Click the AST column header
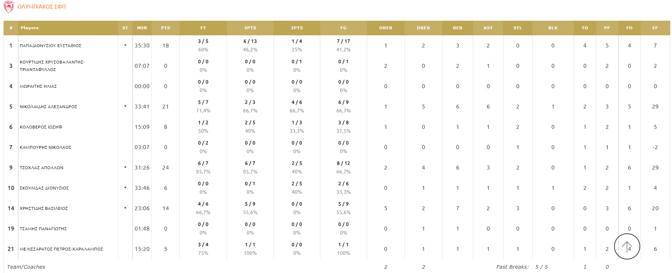The image size is (672, 273). 488,28
